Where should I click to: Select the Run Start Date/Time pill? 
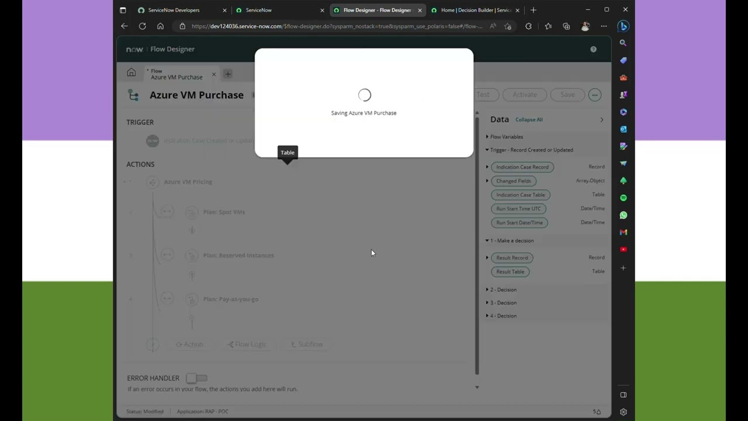520,223
